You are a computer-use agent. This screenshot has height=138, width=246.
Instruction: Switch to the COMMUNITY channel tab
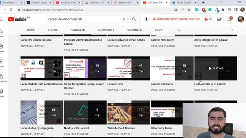point(106,30)
